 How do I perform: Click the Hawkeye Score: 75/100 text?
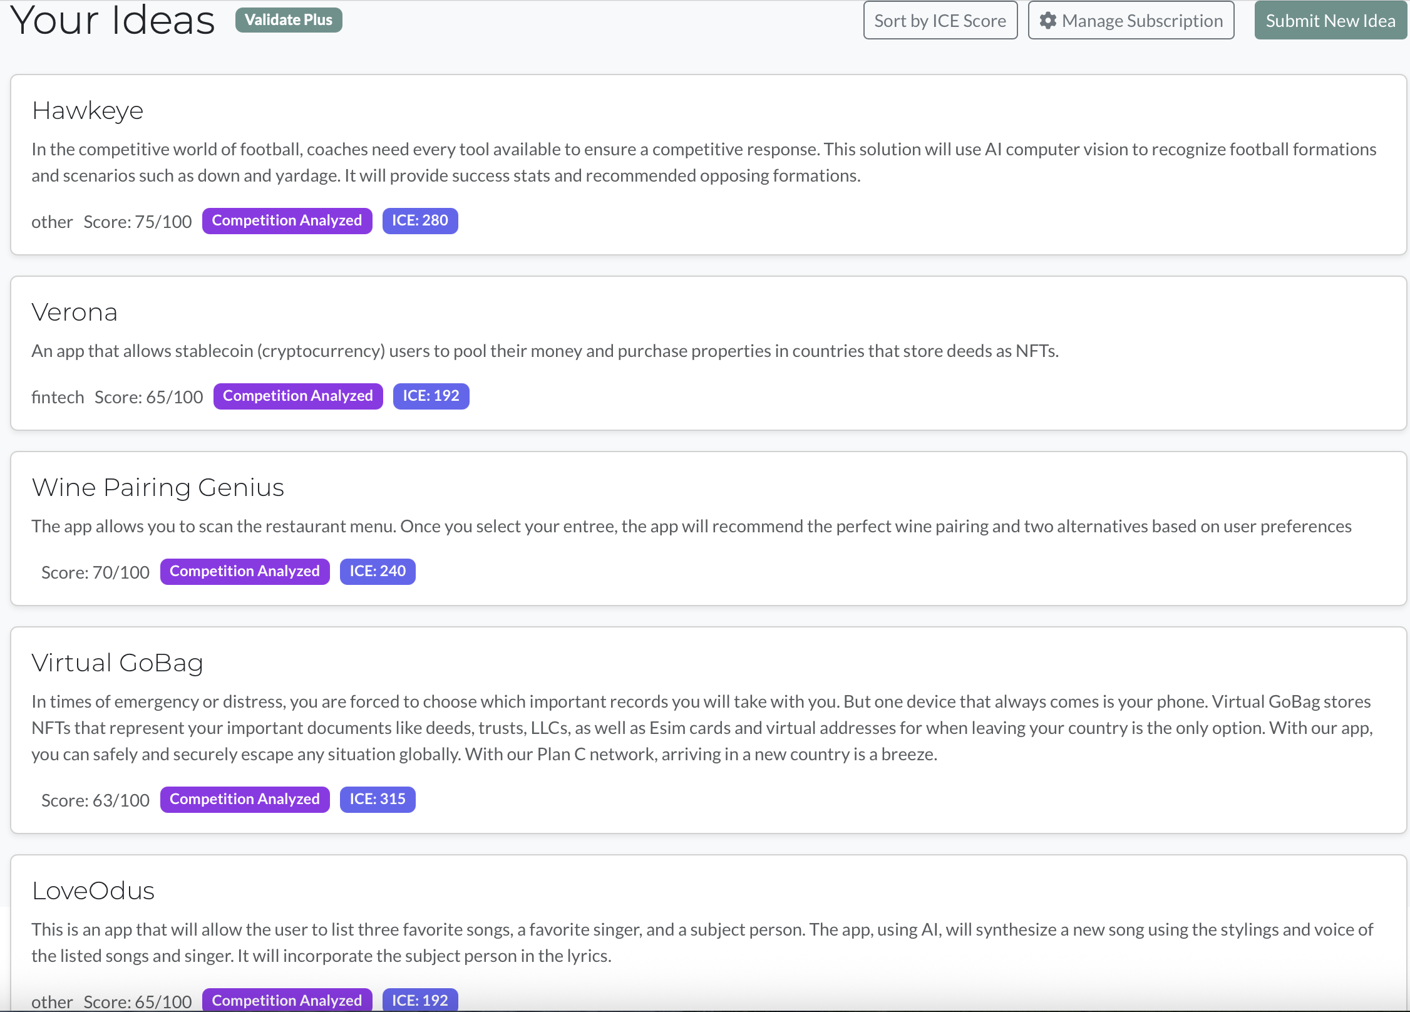pyautogui.click(x=138, y=222)
